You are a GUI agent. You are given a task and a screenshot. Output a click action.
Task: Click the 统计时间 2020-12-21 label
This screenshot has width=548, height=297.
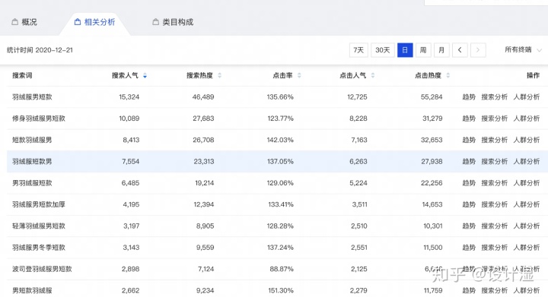click(x=40, y=50)
